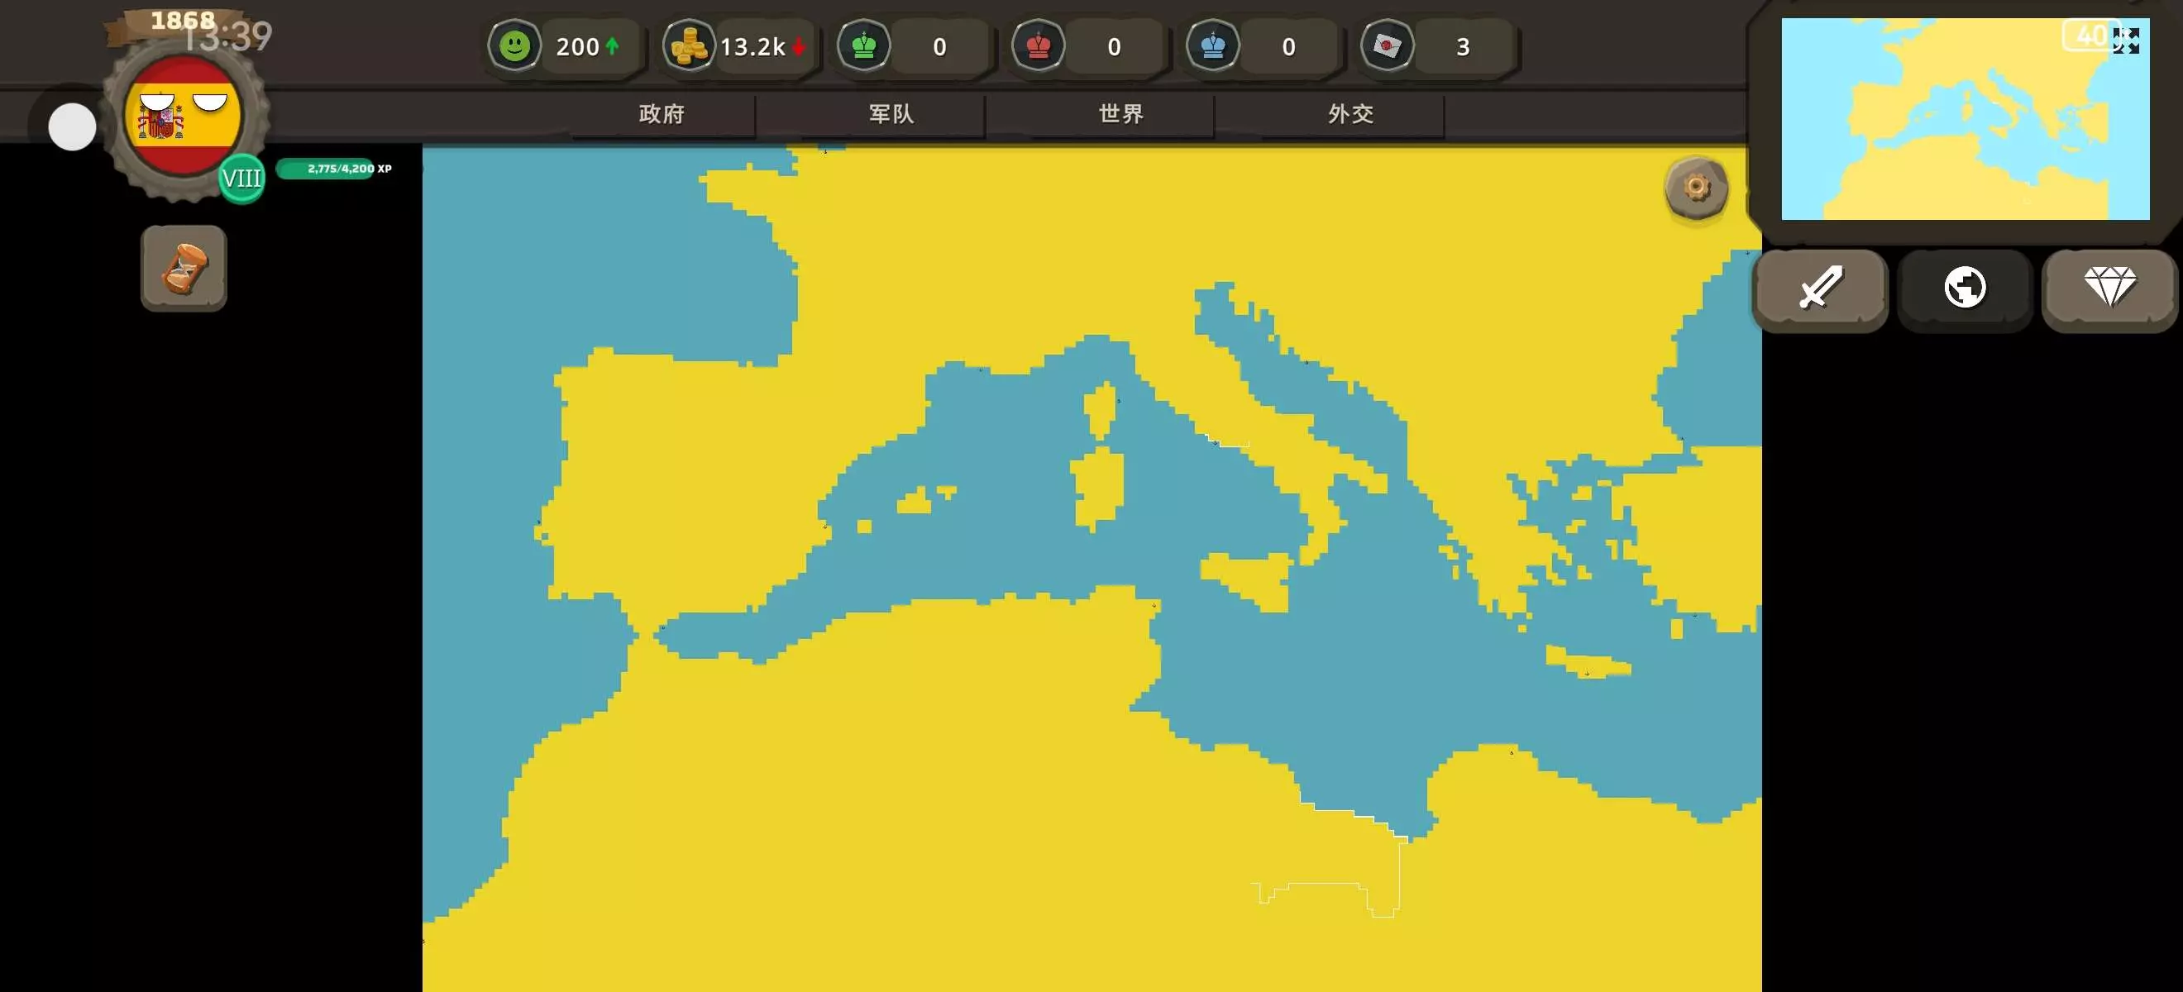Tap the green smiley happiness indicator
This screenshot has width=2183, height=992.
514,45
